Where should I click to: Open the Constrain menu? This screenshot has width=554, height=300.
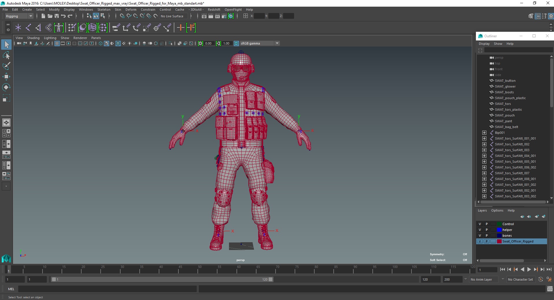point(148,10)
